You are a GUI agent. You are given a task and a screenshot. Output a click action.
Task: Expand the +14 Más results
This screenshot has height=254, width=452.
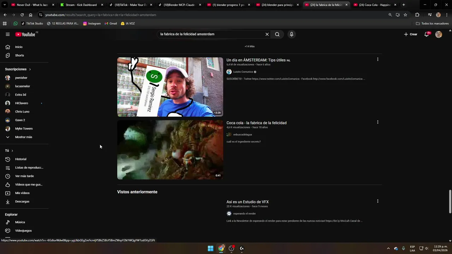[x=249, y=46]
